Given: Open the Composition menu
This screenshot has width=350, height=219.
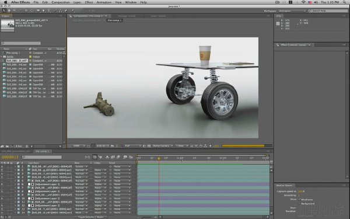Looking at the screenshot, I should pos(61,2).
